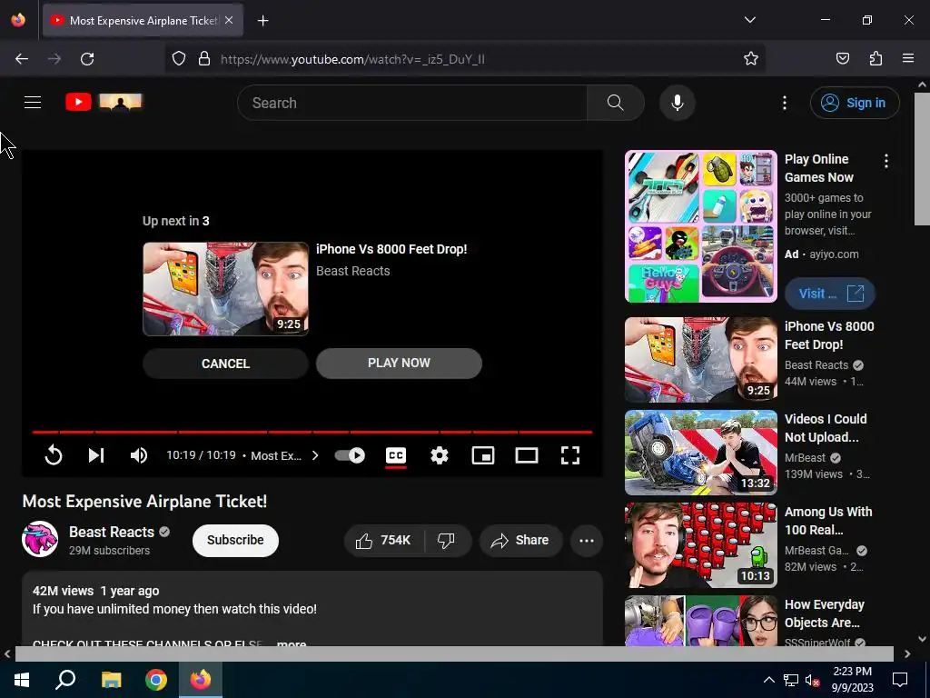The width and height of the screenshot is (930, 698).
Task: Seek on the video progress bar
Action: 312,432
